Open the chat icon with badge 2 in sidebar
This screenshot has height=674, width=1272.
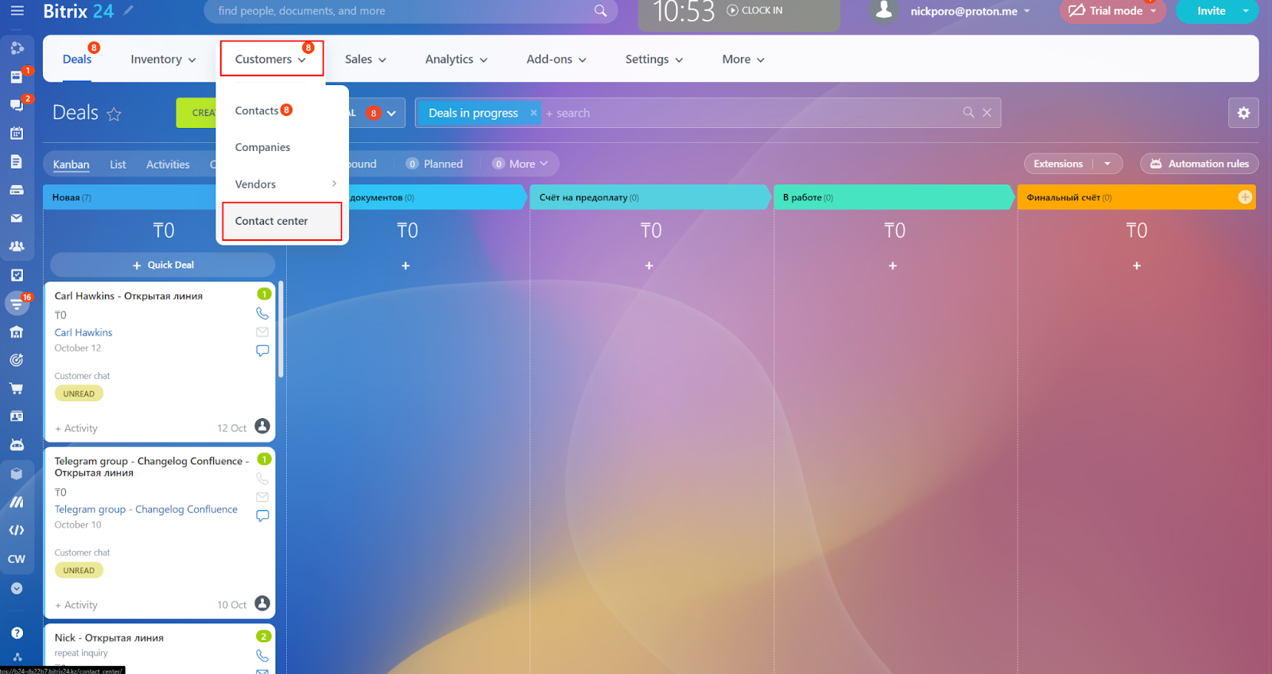coord(17,105)
